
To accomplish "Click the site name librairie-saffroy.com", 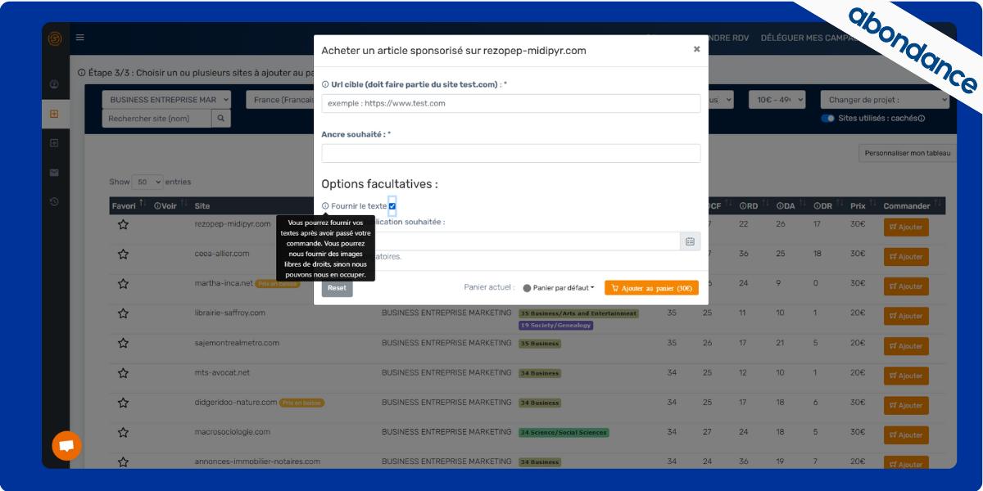I will tap(230, 313).
